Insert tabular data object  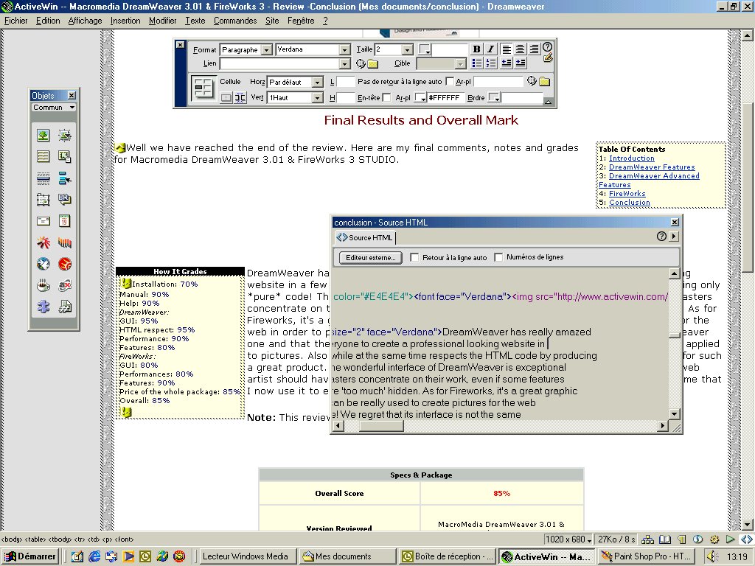(x=65, y=156)
